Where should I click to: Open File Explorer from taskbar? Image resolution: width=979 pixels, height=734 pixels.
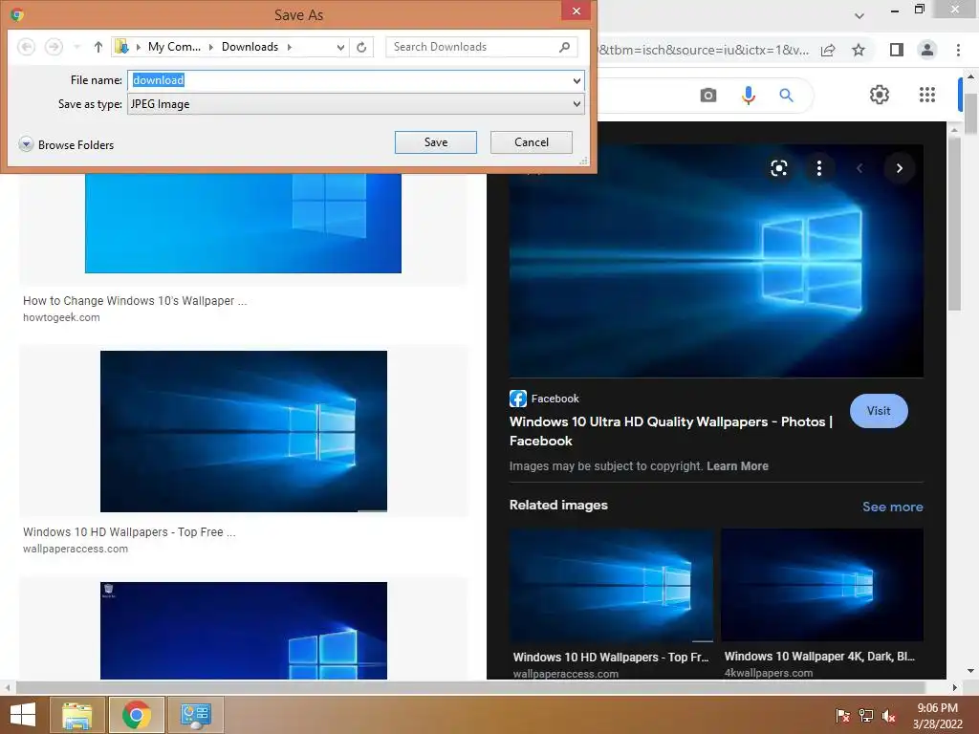[x=76, y=715]
